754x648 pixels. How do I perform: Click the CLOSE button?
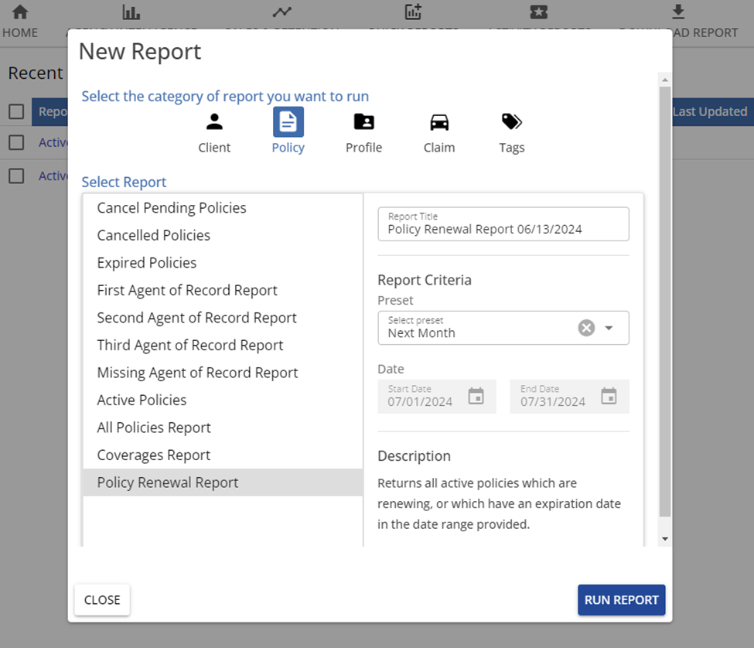click(x=101, y=599)
